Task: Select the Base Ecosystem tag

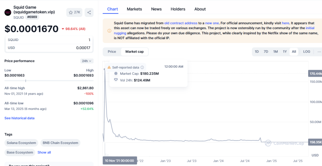Action: pos(20,152)
